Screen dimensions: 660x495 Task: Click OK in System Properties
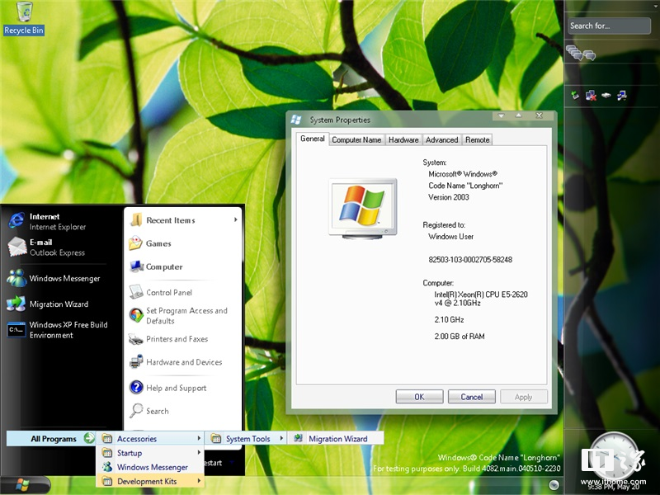(x=419, y=397)
